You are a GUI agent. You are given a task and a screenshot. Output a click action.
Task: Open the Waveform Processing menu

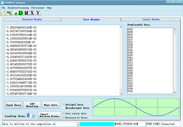[x=18, y=8]
